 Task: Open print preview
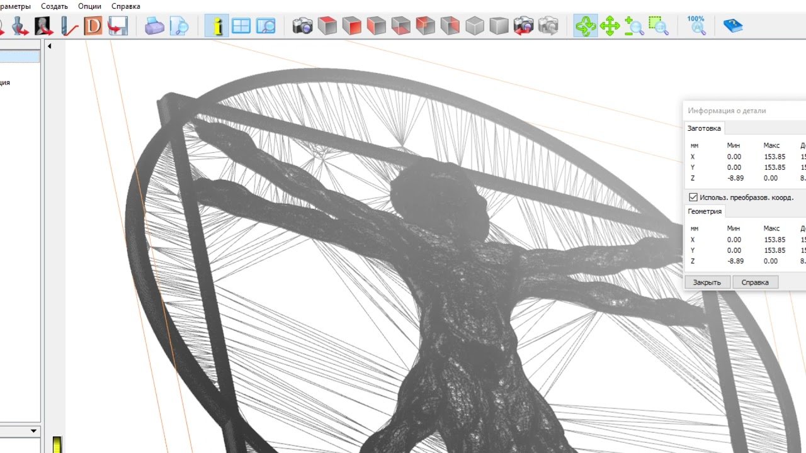click(x=179, y=26)
